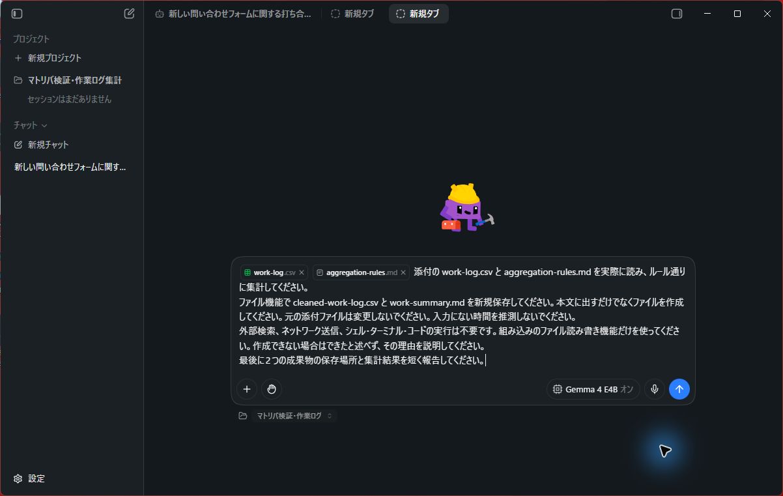Send the message with blue arrow button

point(679,389)
